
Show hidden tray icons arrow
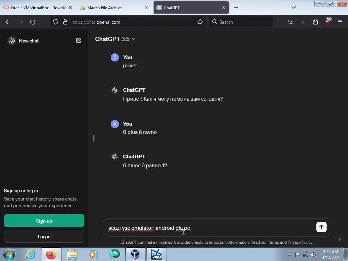point(289,255)
